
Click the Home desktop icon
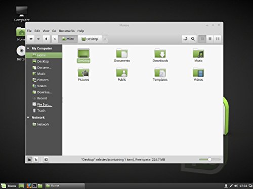(x=21, y=34)
